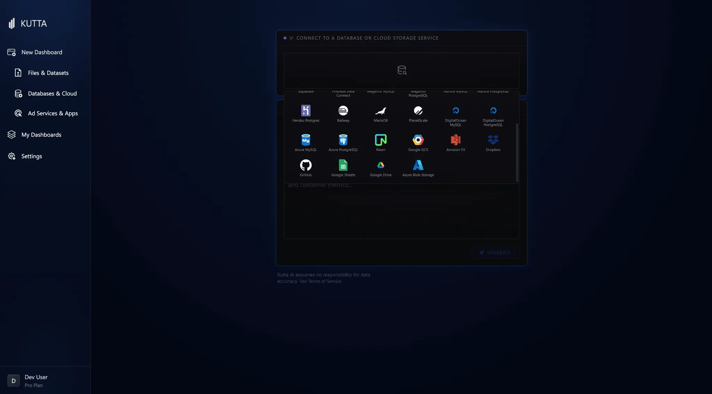This screenshot has width=712, height=394.
Task: Click the Firebase Data Connect label
Action: pos(343,93)
